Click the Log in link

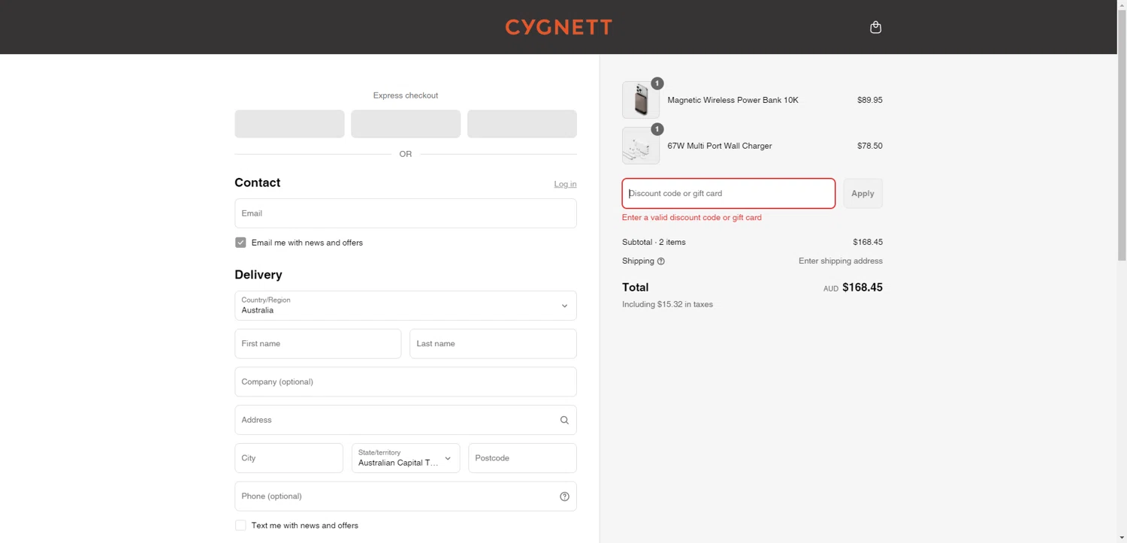pos(565,184)
